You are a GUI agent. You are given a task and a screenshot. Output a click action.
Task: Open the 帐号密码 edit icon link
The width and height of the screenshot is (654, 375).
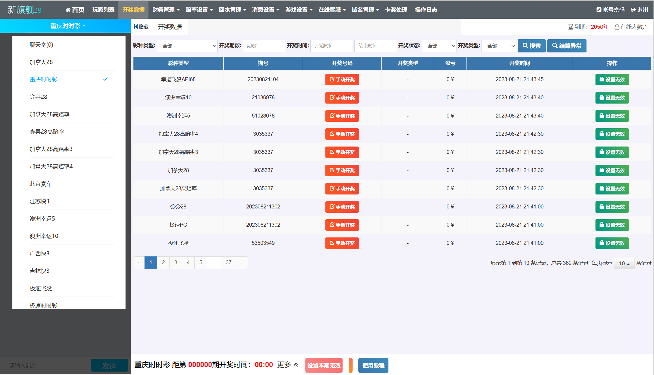(610, 10)
